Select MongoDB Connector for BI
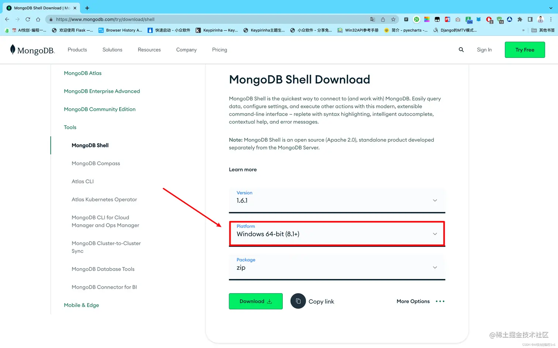This screenshot has width=558, height=348. point(104,287)
